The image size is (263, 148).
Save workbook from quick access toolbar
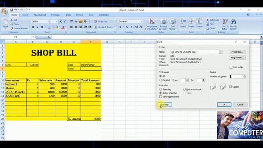pyautogui.click(x=11, y=10)
